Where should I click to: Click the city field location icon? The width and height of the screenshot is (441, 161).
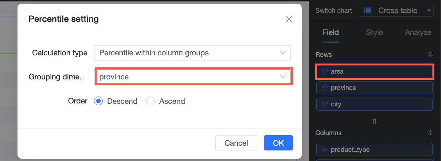pyautogui.click(x=325, y=104)
